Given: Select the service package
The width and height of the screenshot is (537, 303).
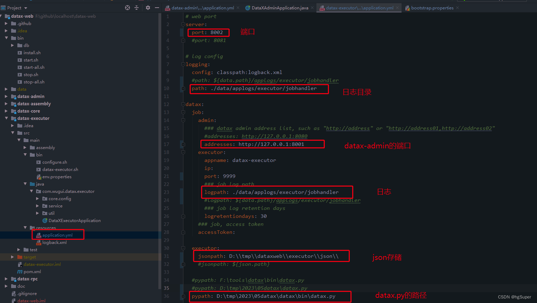Looking at the screenshot, I should 55,206.
